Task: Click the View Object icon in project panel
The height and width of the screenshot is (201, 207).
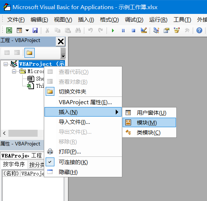Action: click(x=17, y=53)
